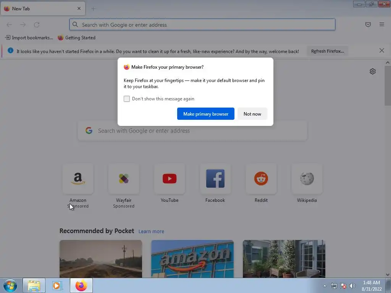This screenshot has height=293, width=391.
Task: Open the garden patio Pocket story
Action: tap(284, 259)
